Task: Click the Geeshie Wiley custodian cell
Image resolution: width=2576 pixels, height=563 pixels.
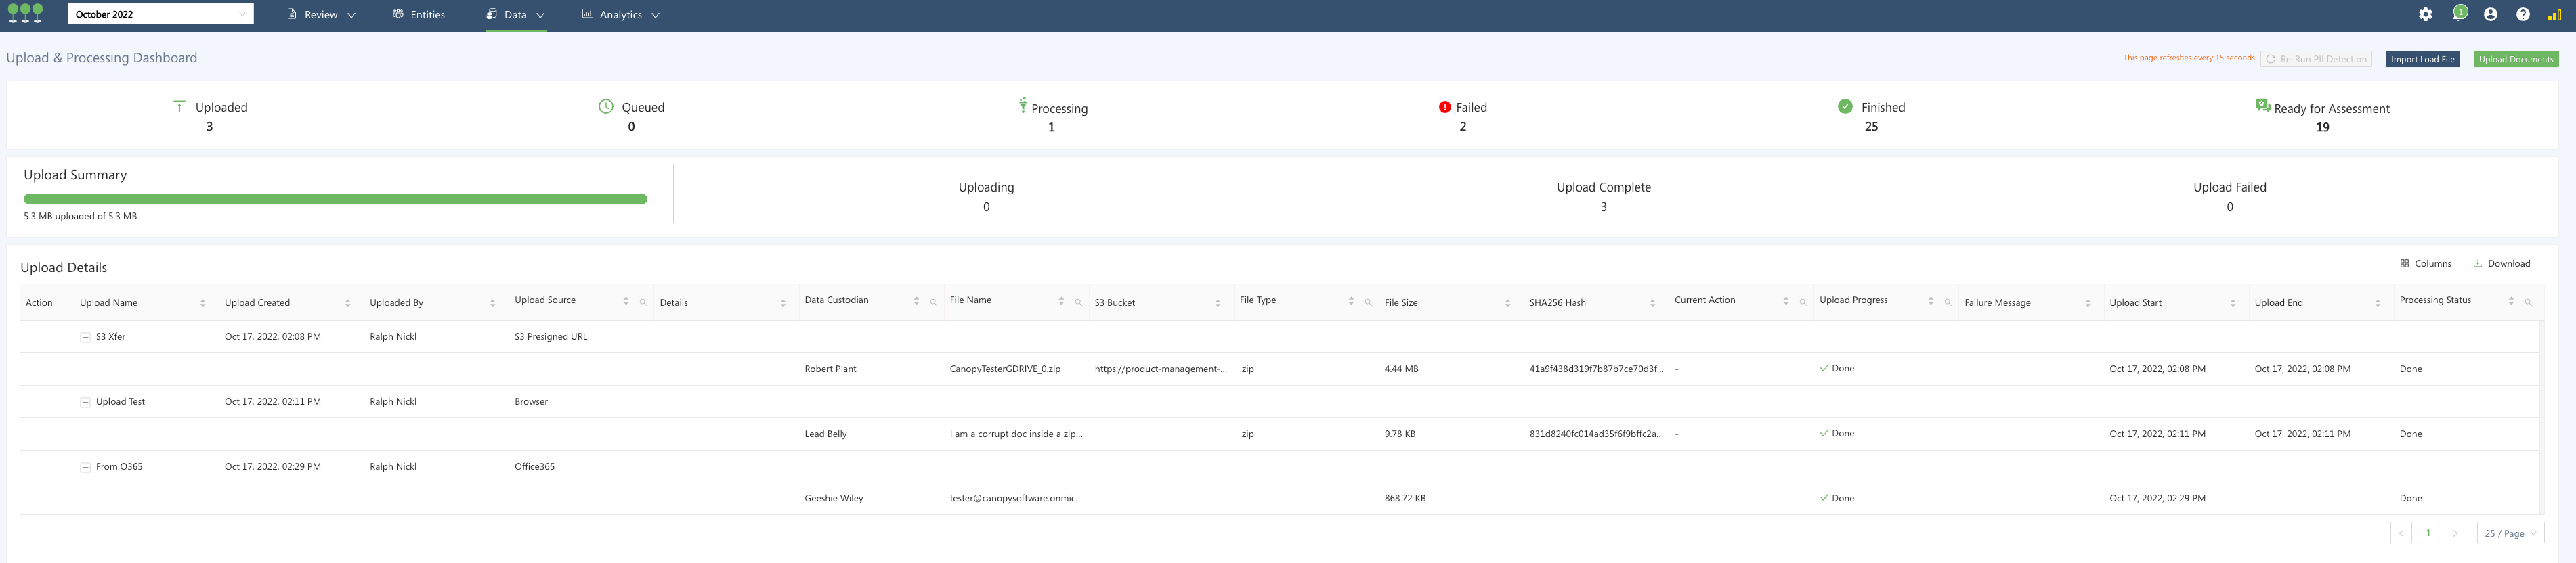Action: coord(833,498)
